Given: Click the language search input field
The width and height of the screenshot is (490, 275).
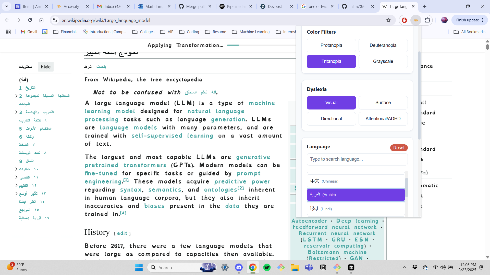Looking at the screenshot, I should pyautogui.click(x=357, y=159).
